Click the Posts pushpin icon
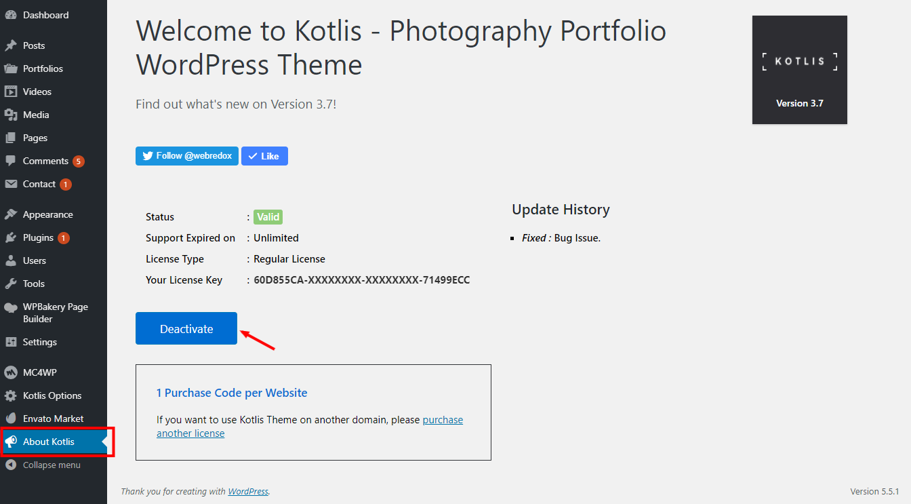 (x=11, y=45)
